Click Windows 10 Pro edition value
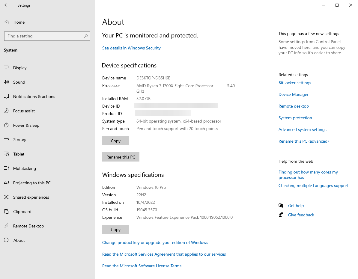This screenshot has height=279, width=358. pos(151,187)
